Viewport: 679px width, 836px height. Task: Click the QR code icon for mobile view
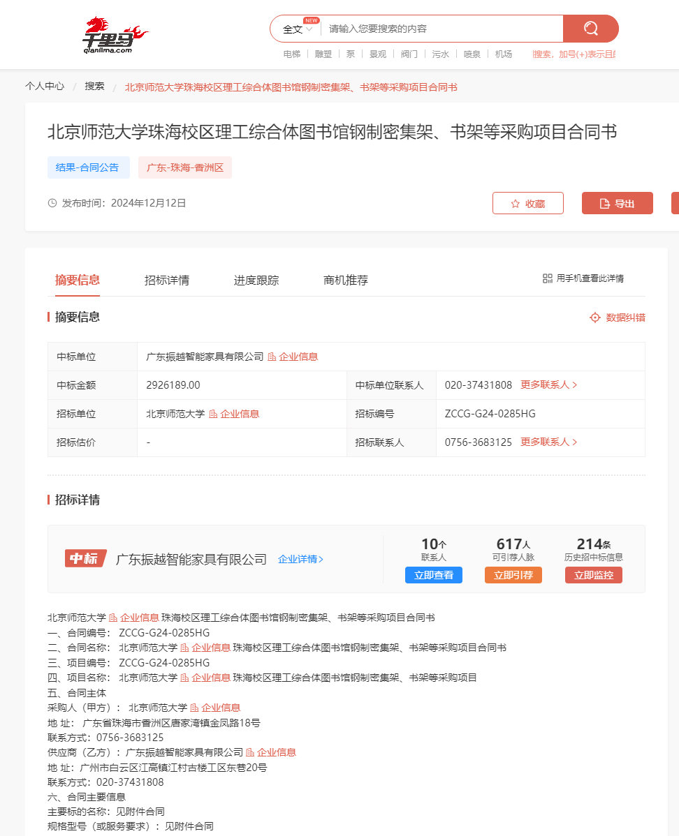click(x=547, y=278)
